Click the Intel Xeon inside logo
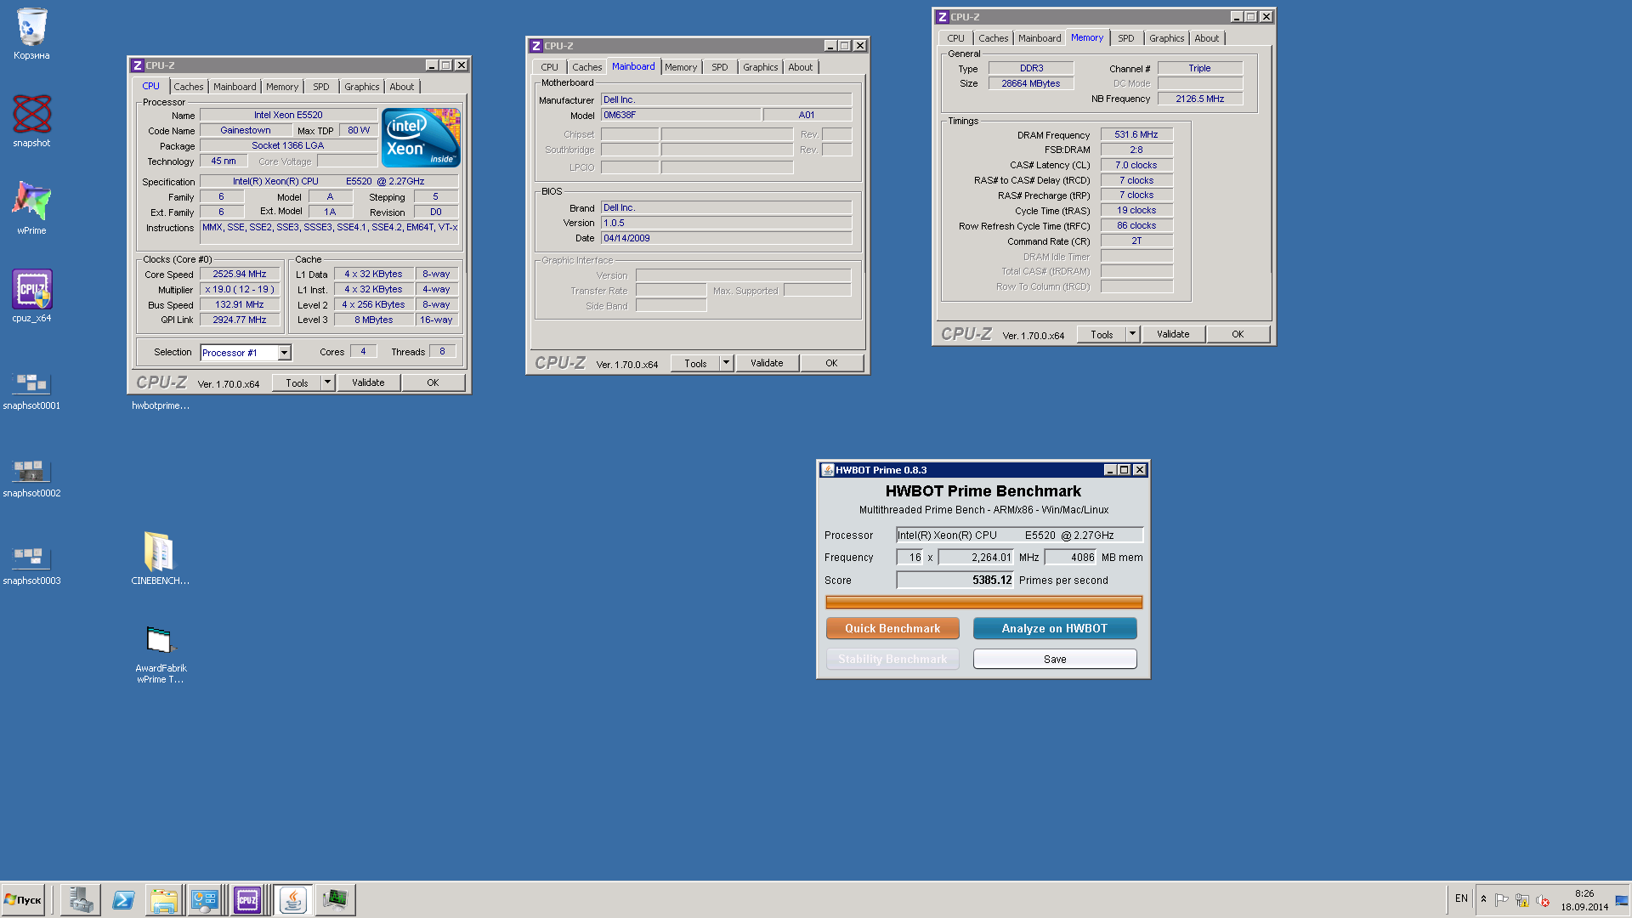Viewport: 1632px width, 918px height. point(421,137)
